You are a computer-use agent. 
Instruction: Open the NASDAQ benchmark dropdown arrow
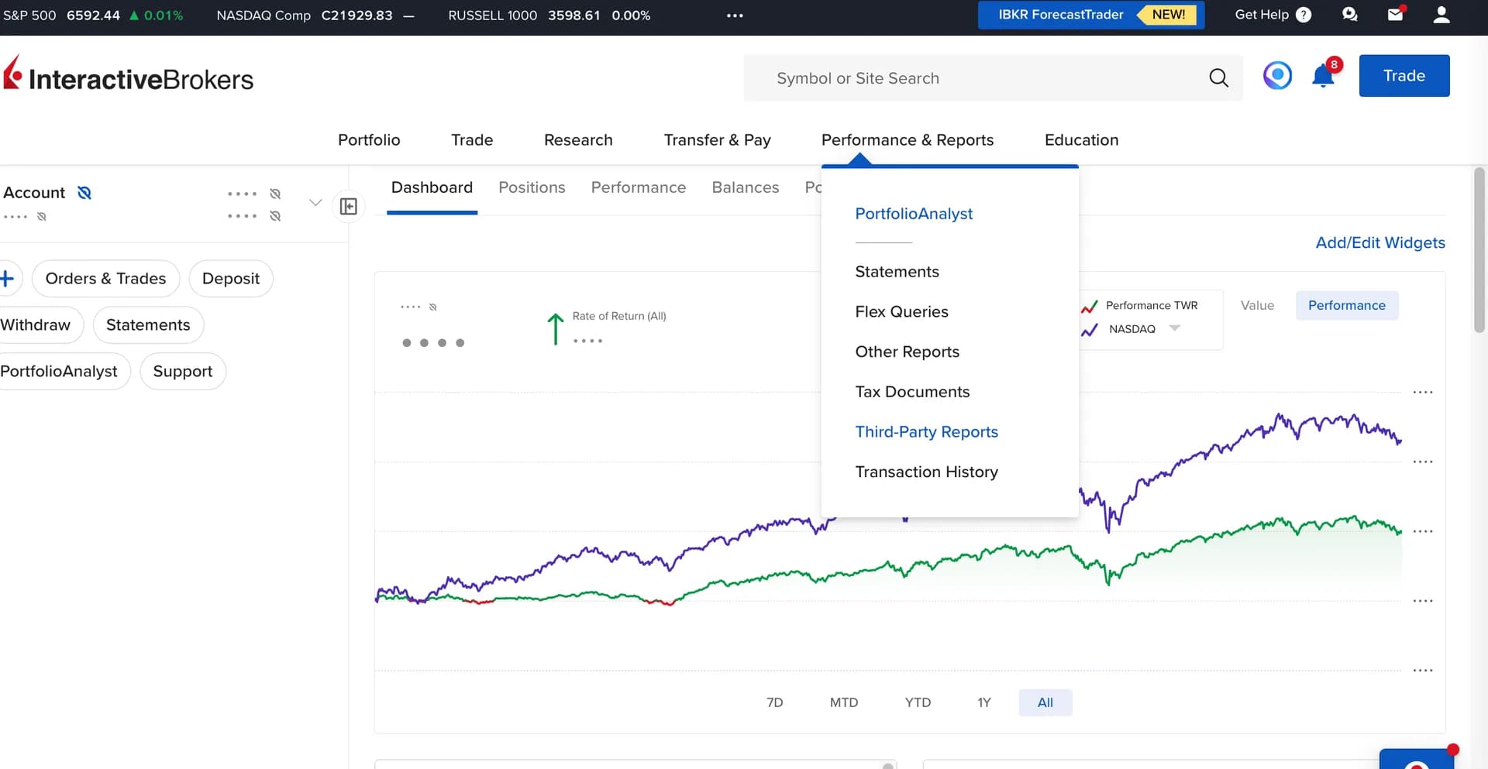coord(1175,328)
